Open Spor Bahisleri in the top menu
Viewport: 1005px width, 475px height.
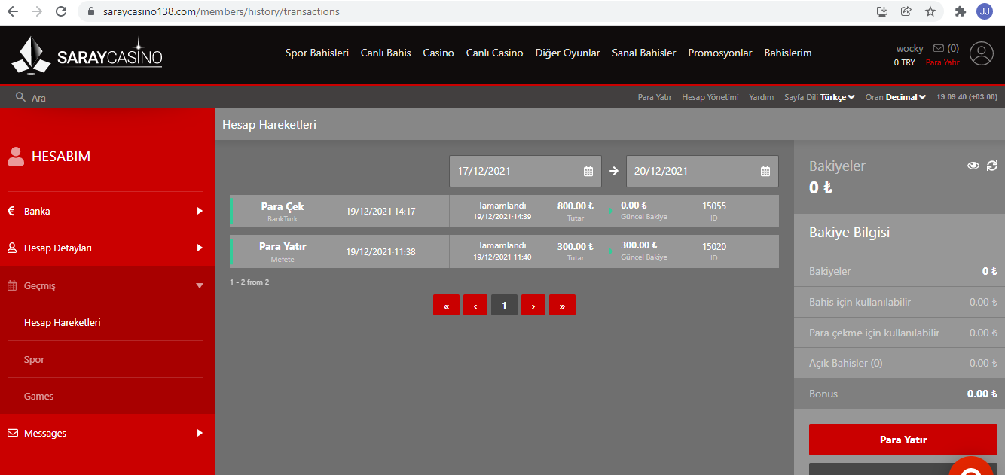point(316,53)
